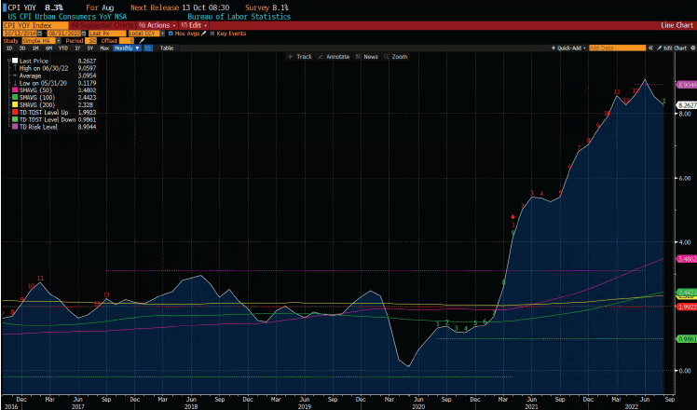Switch to the Table view
The width and height of the screenshot is (697, 410).
click(166, 48)
